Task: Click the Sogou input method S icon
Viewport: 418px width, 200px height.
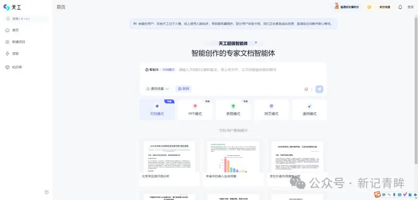Action: pos(377,195)
